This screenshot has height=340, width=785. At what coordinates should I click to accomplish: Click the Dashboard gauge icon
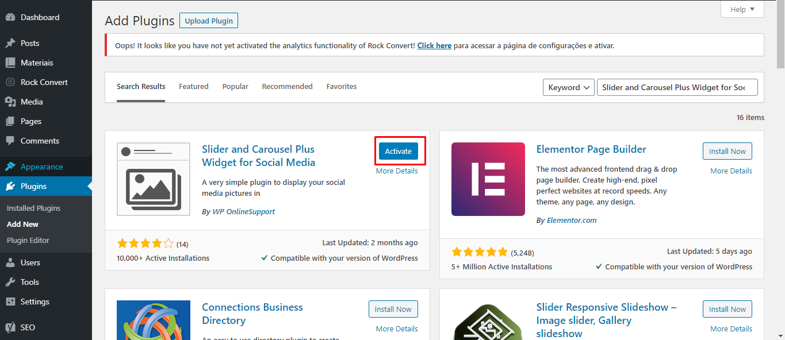pos(10,17)
